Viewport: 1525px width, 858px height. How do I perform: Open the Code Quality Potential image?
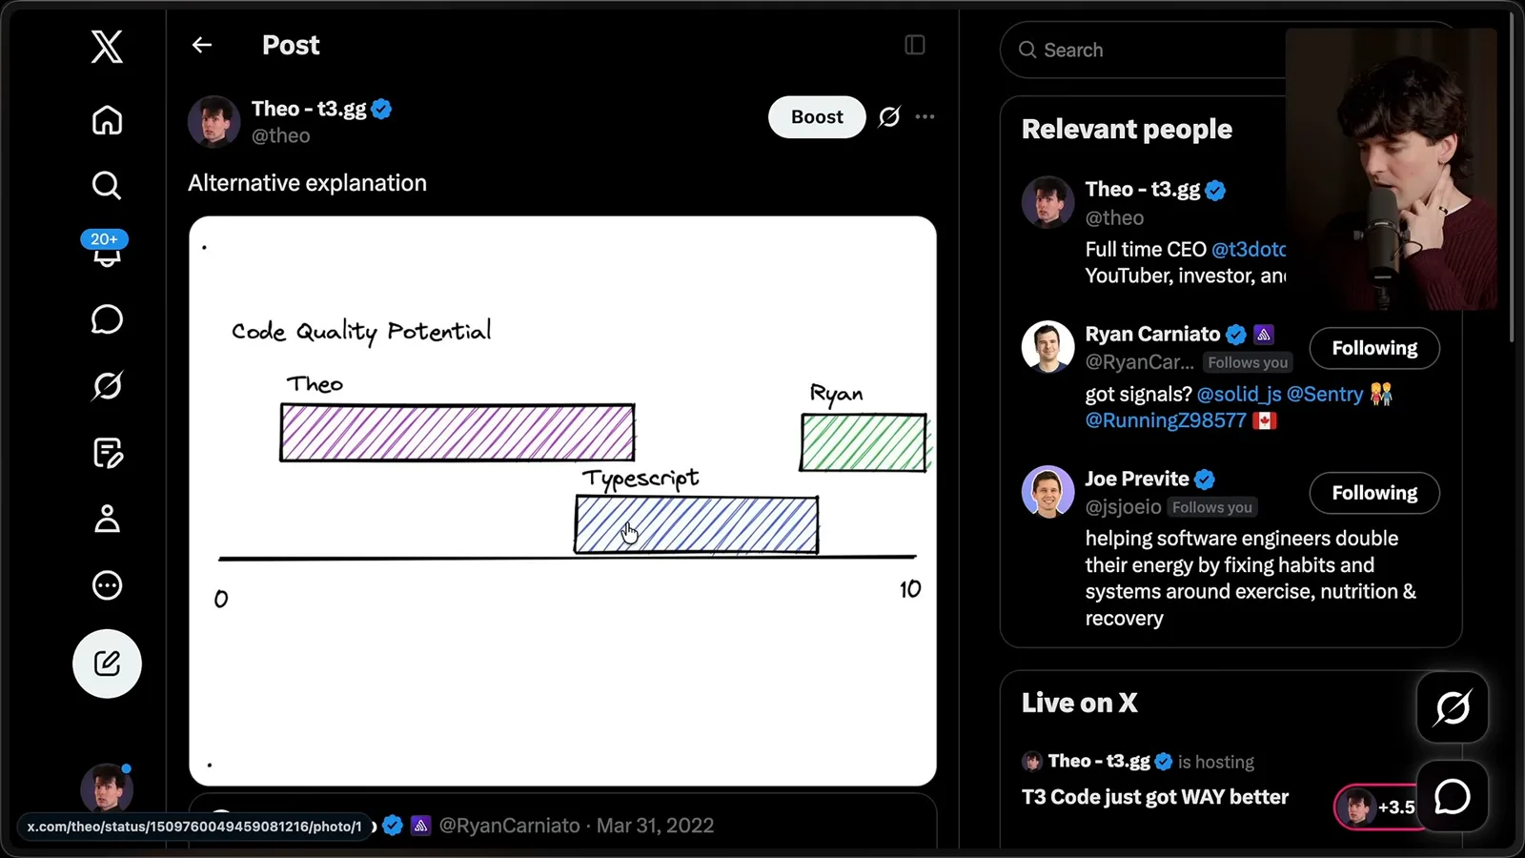pyautogui.click(x=562, y=500)
